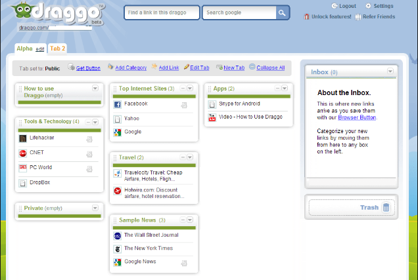
Task: Switch to the Alpha tab
Action: [24, 49]
